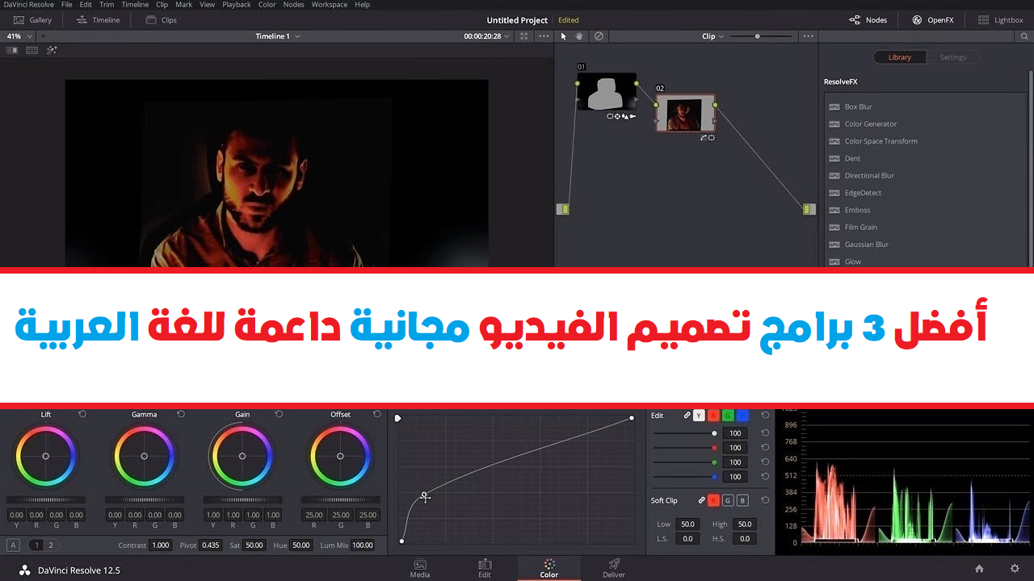This screenshot has height=581, width=1034.
Task: Click the image wipe viewer icon
Action: [x=12, y=50]
